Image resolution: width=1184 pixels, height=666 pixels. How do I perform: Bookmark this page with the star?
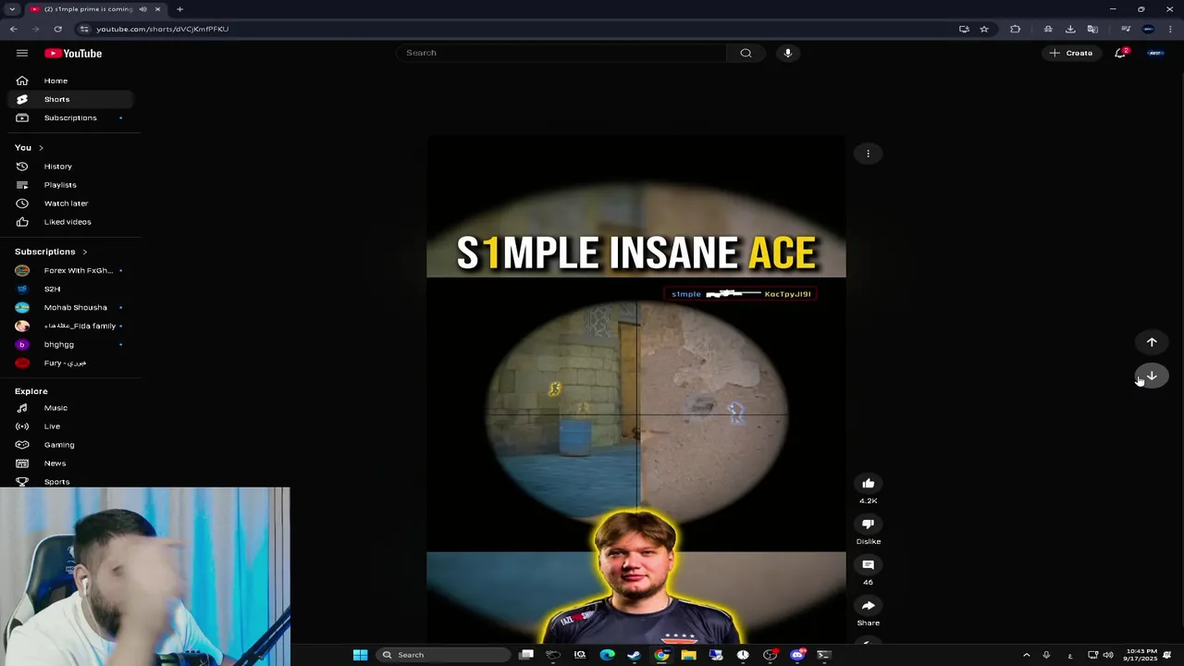[x=984, y=29]
